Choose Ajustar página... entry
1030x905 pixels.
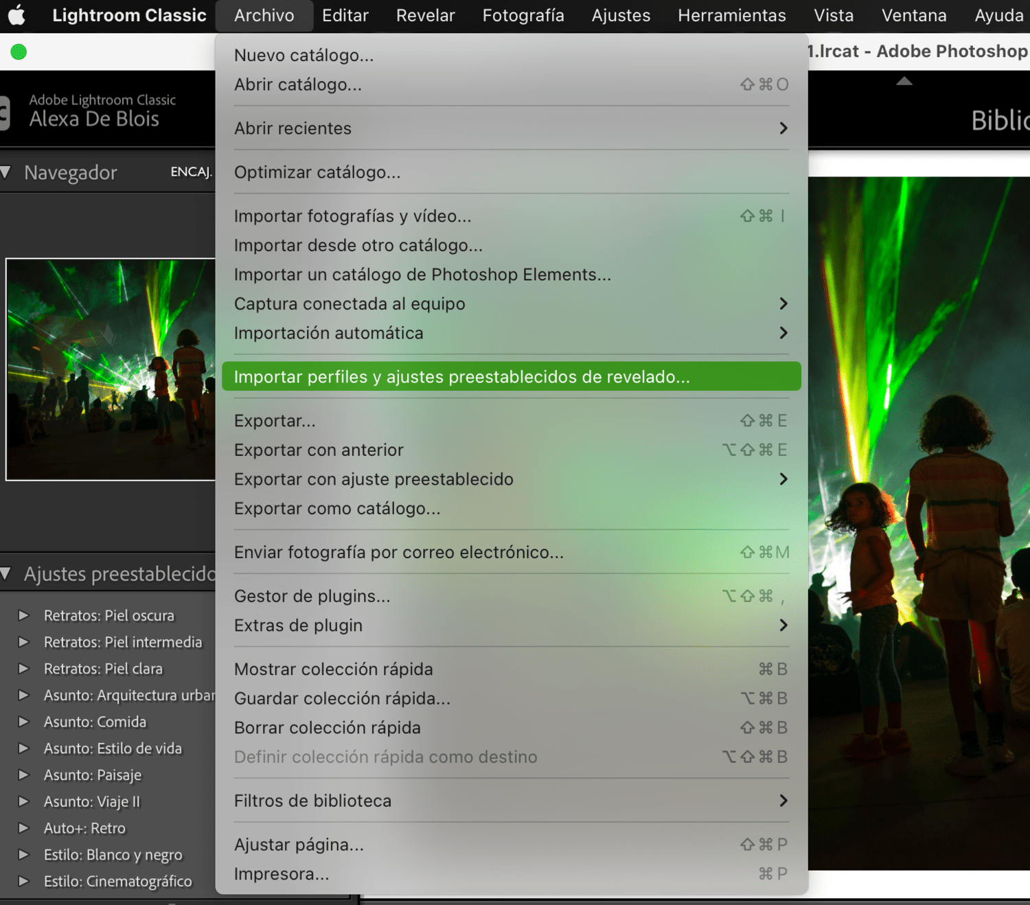pyautogui.click(x=512, y=845)
